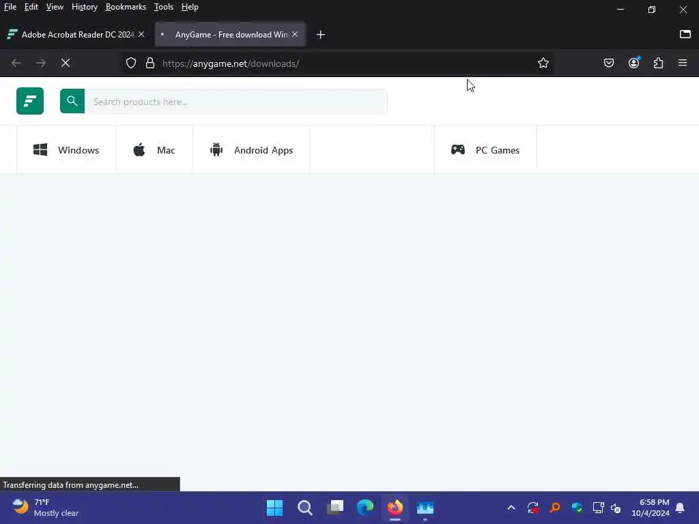The width and height of the screenshot is (699, 524).
Task: Open the Edit menu
Action: coord(31,7)
